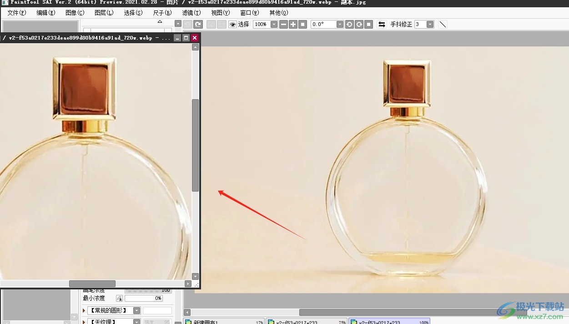Click the undo arrow icon in toolbar
The height and width of the screenshot is (324, 569).
point(188,24)
